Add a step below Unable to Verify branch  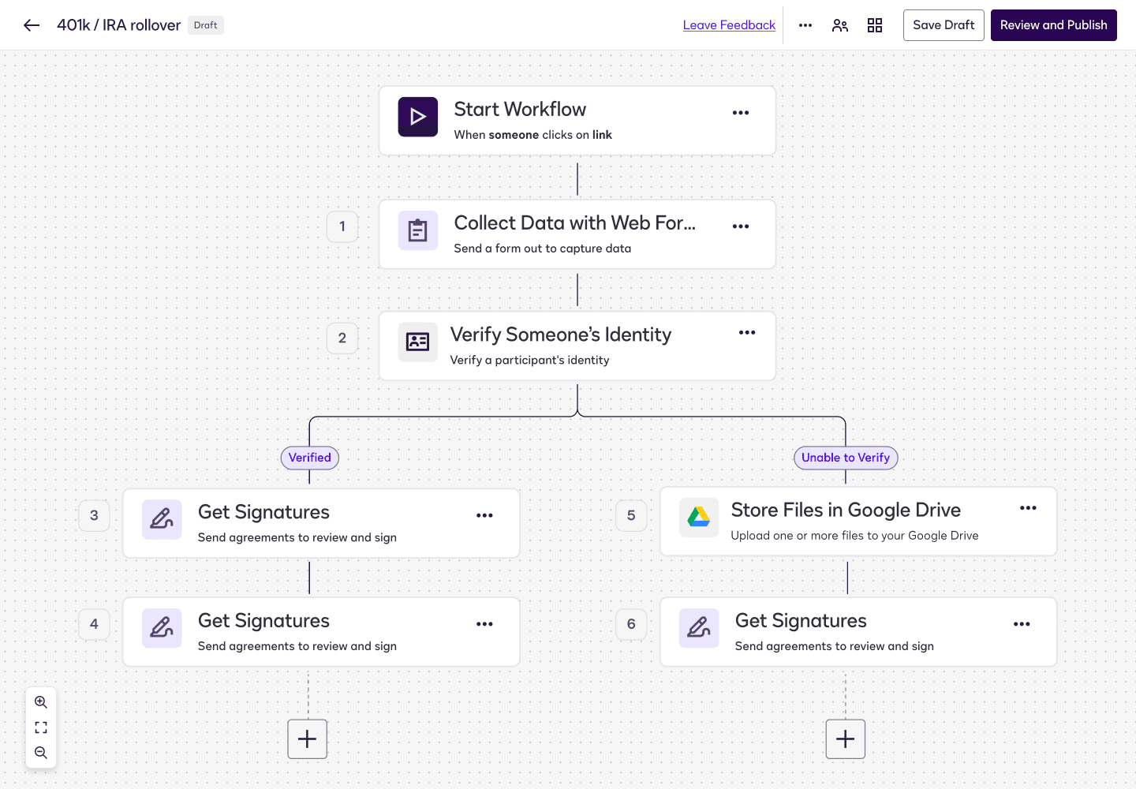pyautogui.click(x=846, y=739)
